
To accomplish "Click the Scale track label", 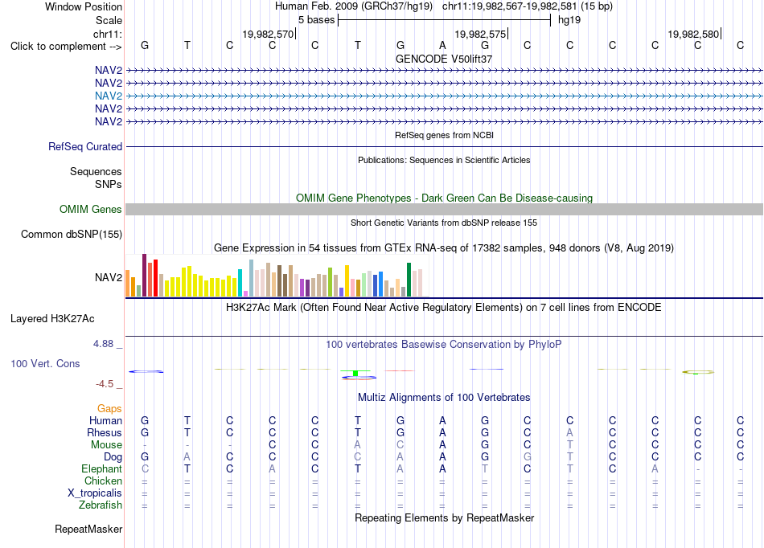I will coord(109,20).
